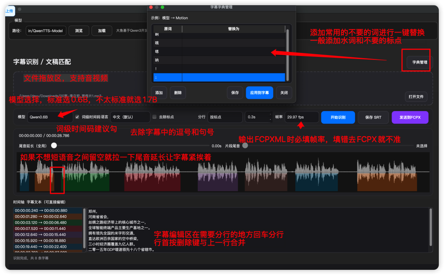The width and height of the screenshot is (444, 275).
Task: Open the Qwen0.6B model dropdown
Action: [49, 117]
